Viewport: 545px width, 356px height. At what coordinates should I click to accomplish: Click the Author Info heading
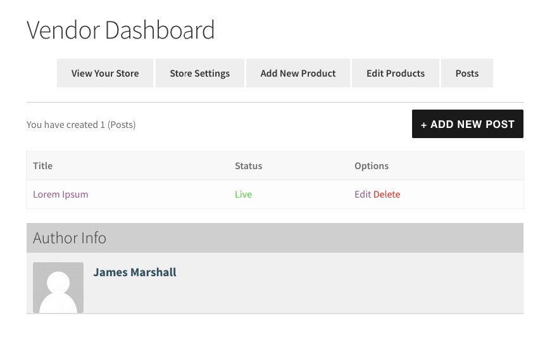point(70,238)
